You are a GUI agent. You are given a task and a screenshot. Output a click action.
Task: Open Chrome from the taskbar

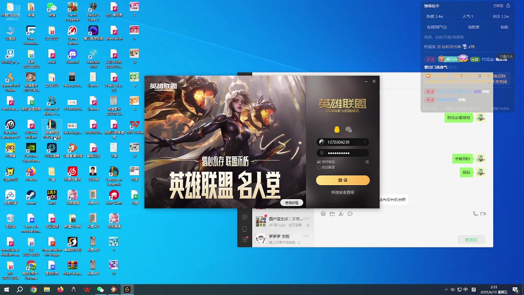tap(34, 290)
